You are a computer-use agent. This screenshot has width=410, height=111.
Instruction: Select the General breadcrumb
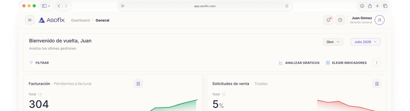click(102, 20)
